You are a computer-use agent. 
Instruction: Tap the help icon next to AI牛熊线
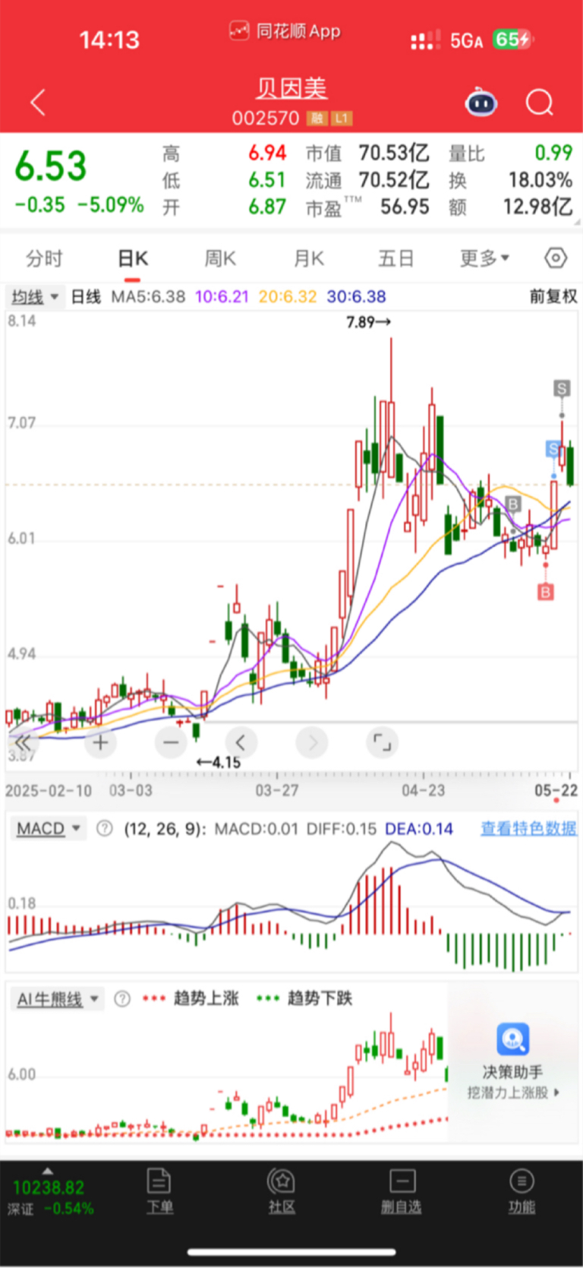pyautogui.click(x=121, y=998)
